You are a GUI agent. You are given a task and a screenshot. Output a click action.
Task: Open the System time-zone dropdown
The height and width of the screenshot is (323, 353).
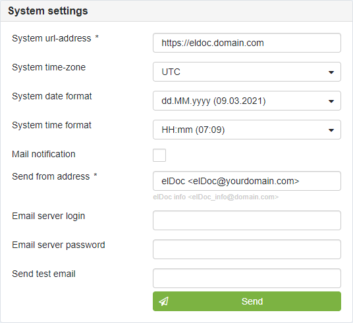(247, 72)
